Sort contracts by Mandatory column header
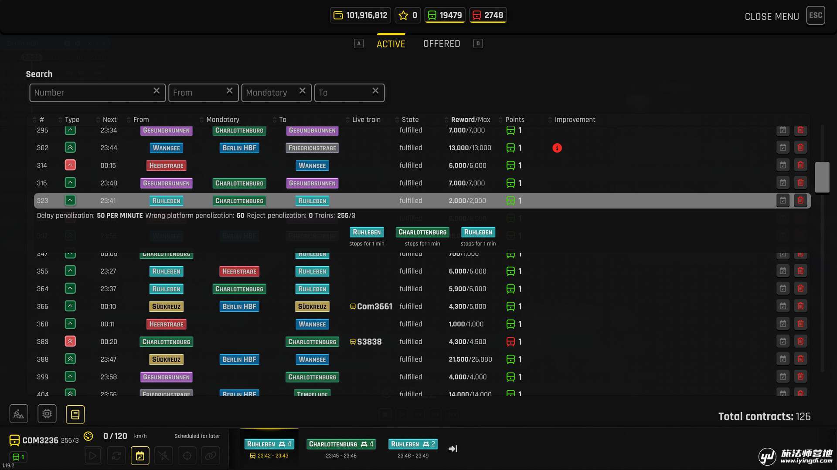This screenshot has height=470, width=837. pos(219,120)
